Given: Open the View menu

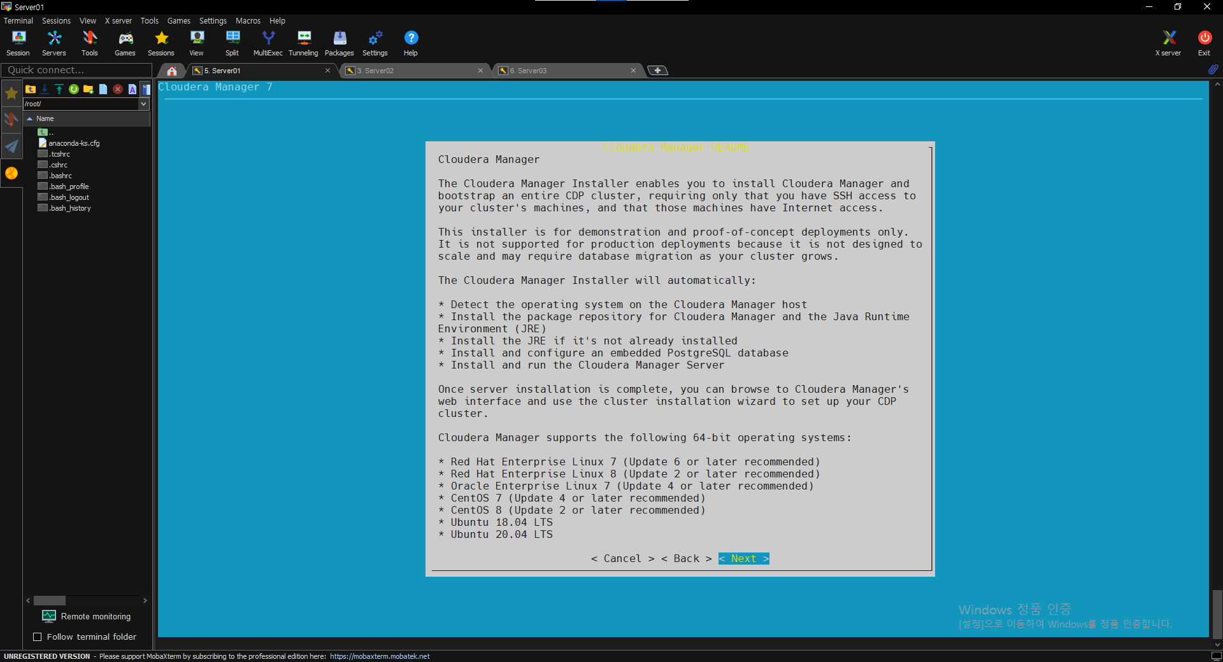Looking at the screenshot, I should pyautogui.click(x=88, y=21).
